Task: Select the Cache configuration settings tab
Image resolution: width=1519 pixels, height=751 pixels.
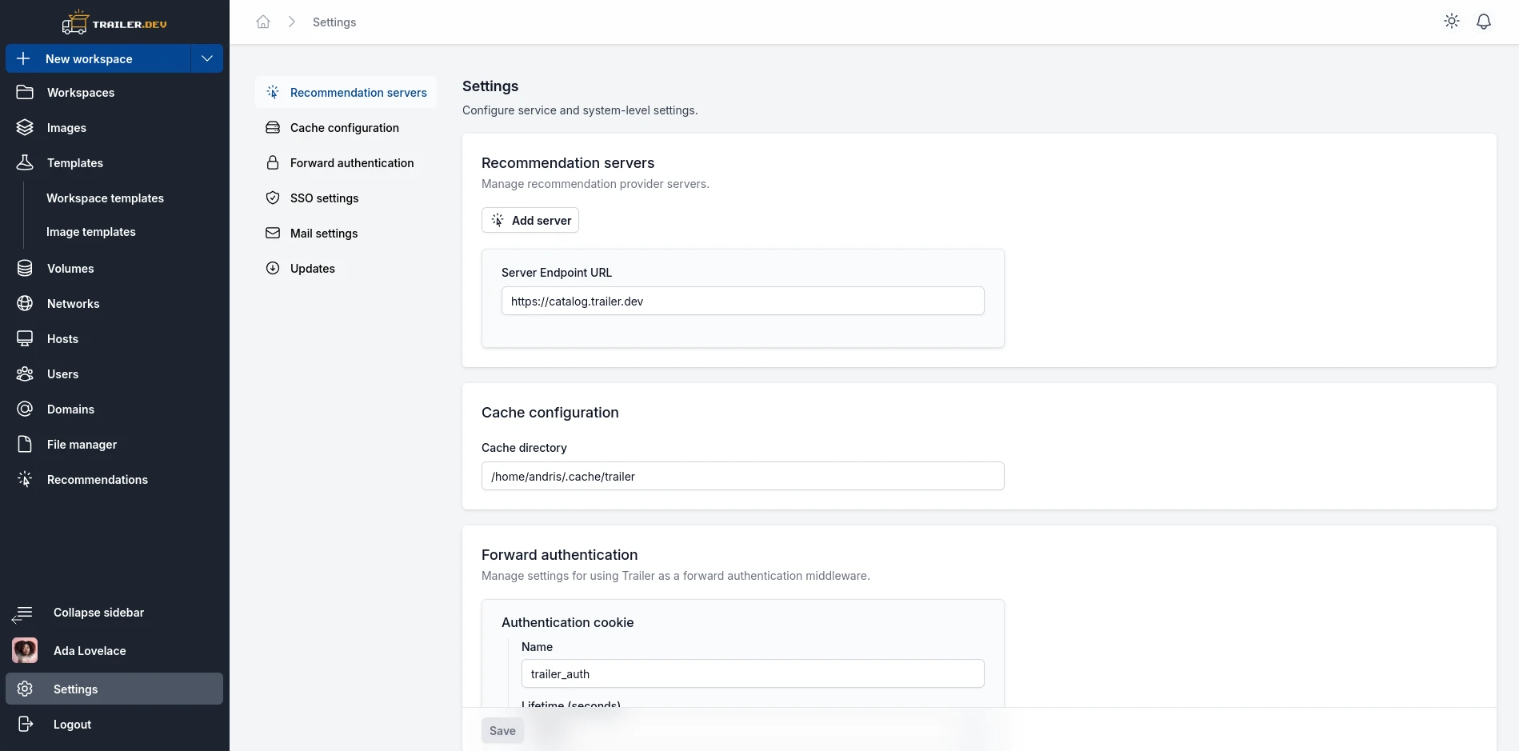Action: (x=346, y=127)
